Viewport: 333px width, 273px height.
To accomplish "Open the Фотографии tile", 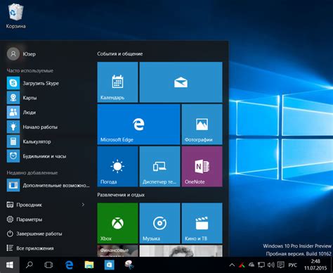I will [x=202, y=125].
